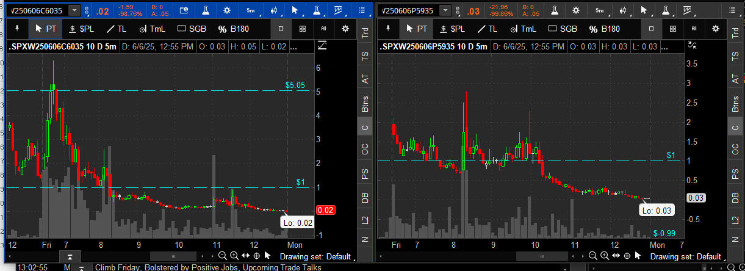The width and height of the screenshot is (745, 271).
Task: Select the TL trendline tool in left chart
Action: click(117, 29)
